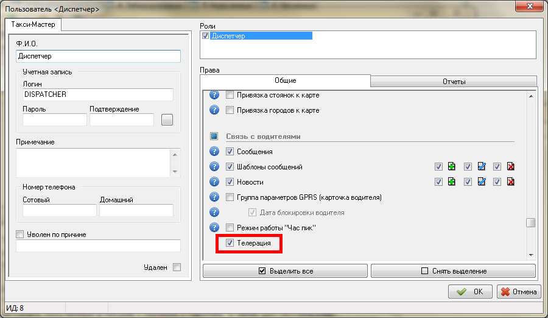Enable the Уволен по причине checkbox
This screenshot has width=548, height=318.
tap(20, 235)
